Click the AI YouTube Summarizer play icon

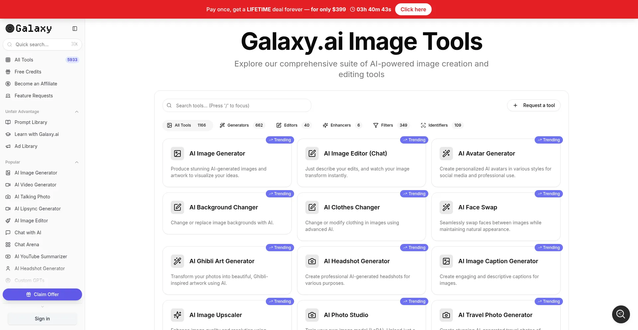tap(8, 257)
